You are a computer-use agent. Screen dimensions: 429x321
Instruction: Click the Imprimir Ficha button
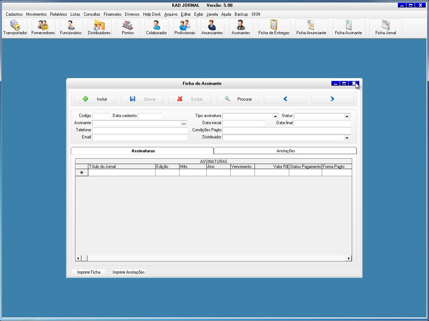[89, 272]
